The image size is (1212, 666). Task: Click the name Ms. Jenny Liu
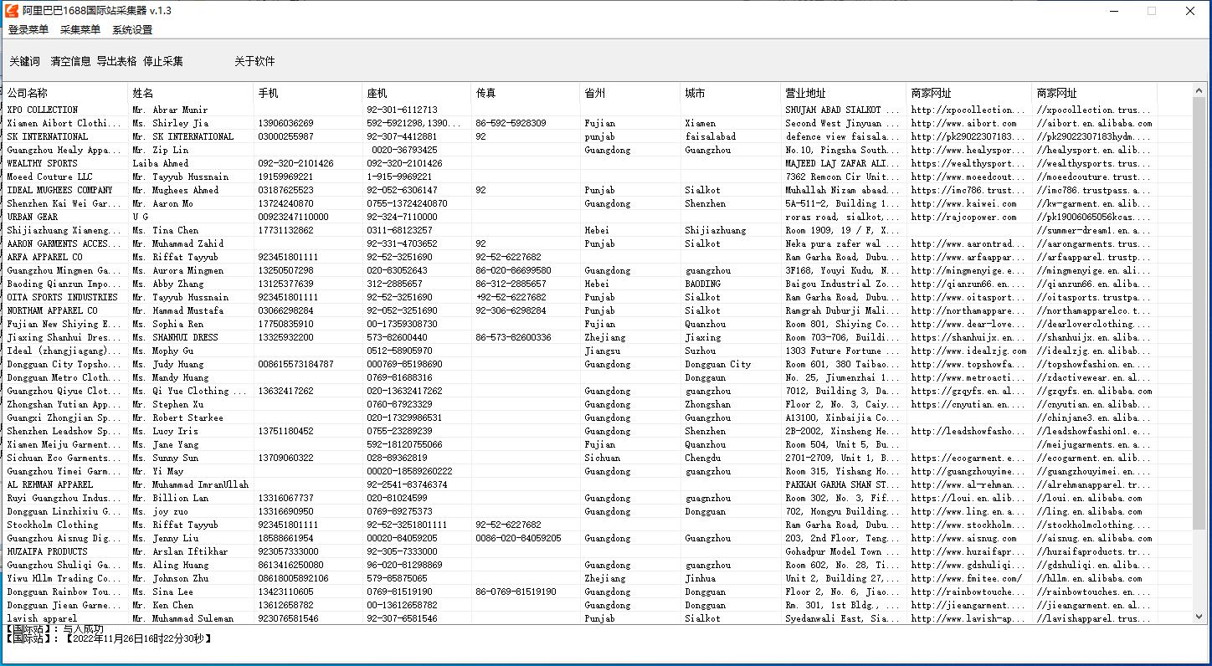pos(165,538)
